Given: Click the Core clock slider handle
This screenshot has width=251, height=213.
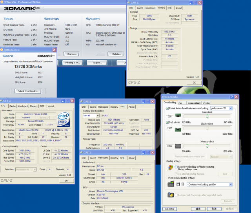Looking at the screenshot, I should pyautogui.click(x=207, y=117).
